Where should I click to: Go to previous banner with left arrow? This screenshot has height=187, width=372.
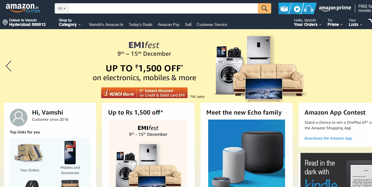pos(9,66)
